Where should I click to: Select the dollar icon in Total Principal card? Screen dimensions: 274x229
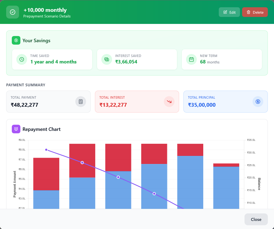click(x=258, y=102)
